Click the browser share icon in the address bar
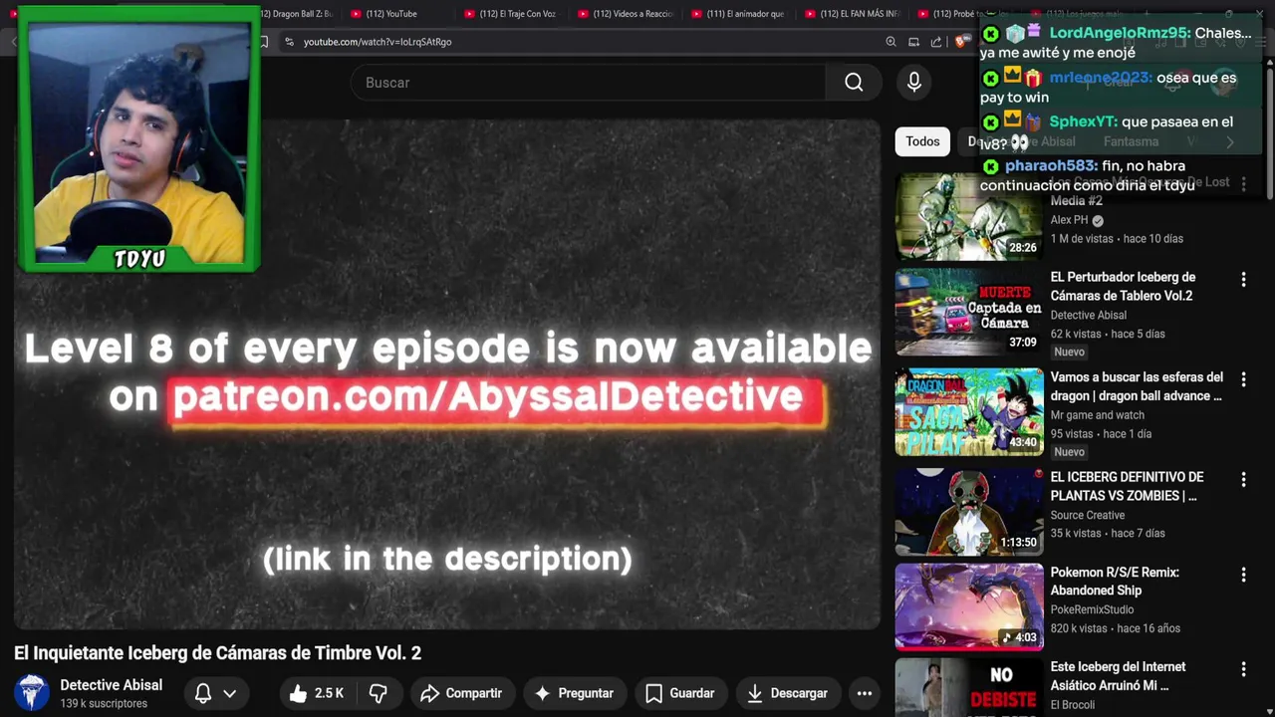1275x717 pixels. coord(936,42)
